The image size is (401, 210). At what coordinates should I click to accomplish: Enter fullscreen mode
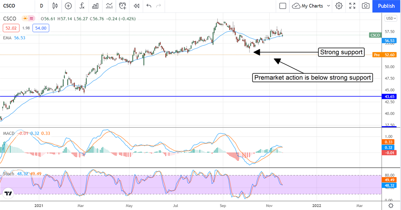(352, 6)
